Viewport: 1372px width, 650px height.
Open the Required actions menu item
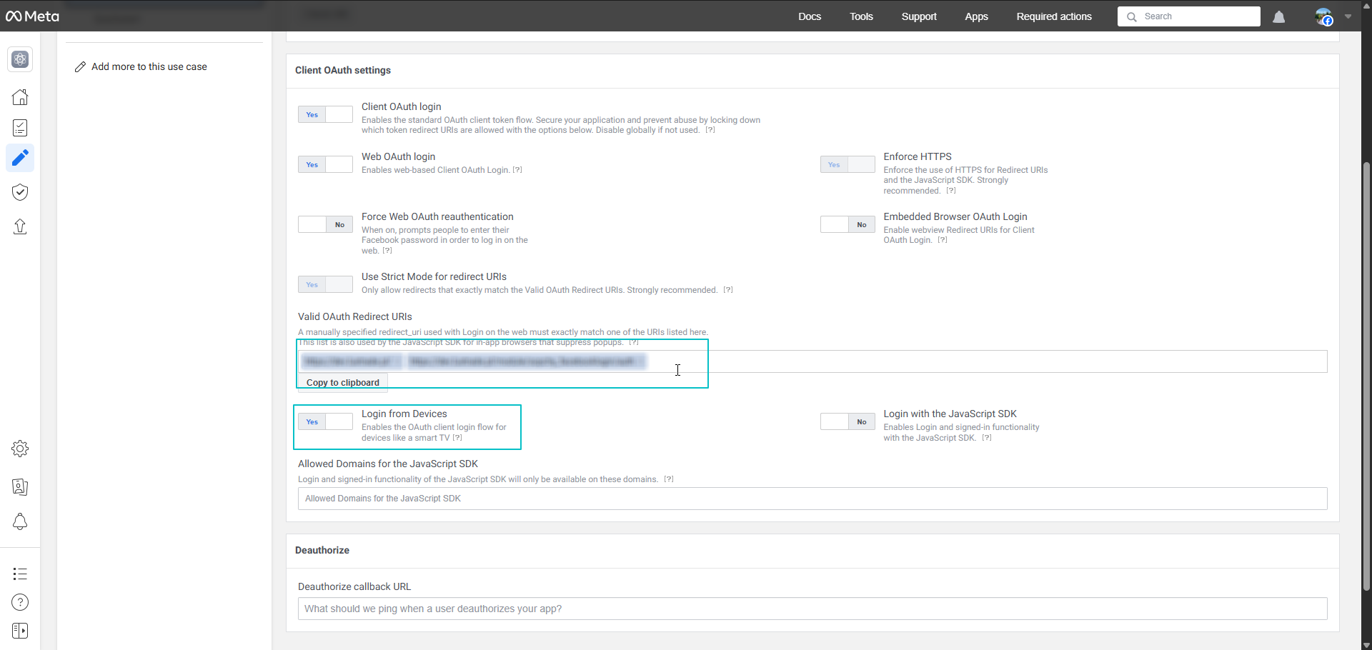point(1053,16)
